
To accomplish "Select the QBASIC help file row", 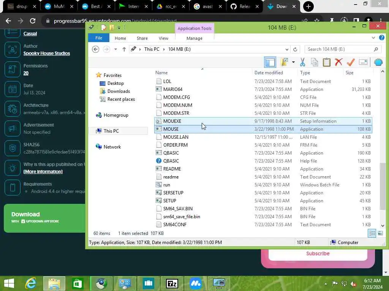I will [263, 161].
